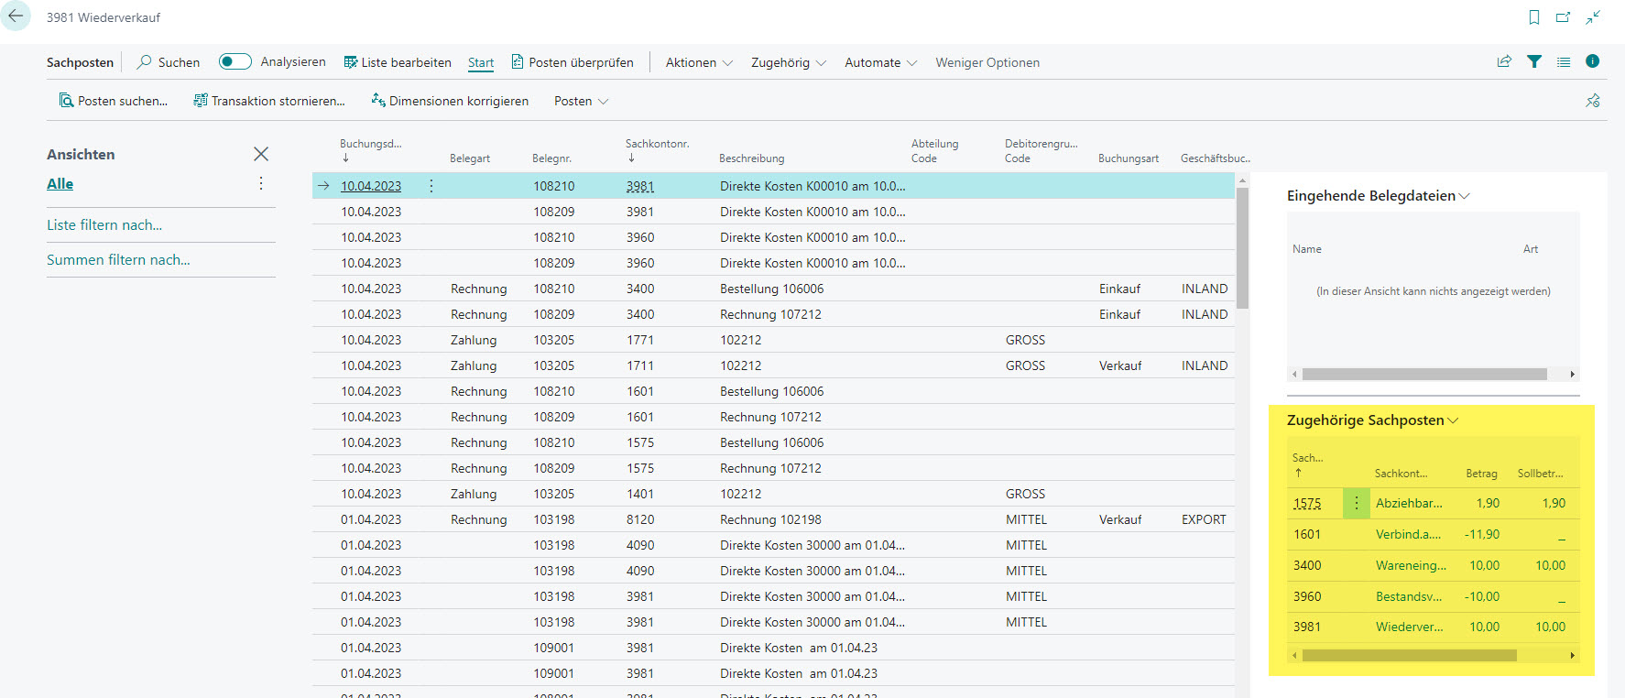Select the Alle view link
The height and width of the screenshot is (698, 1625).
click(60, 183)
